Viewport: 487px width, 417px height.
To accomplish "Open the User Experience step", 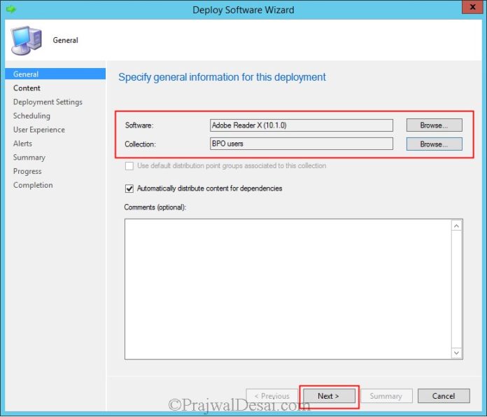I will click(39, 130).
